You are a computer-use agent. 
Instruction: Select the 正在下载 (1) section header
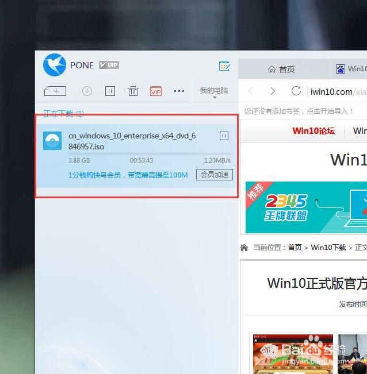click(x=63, y=114)
